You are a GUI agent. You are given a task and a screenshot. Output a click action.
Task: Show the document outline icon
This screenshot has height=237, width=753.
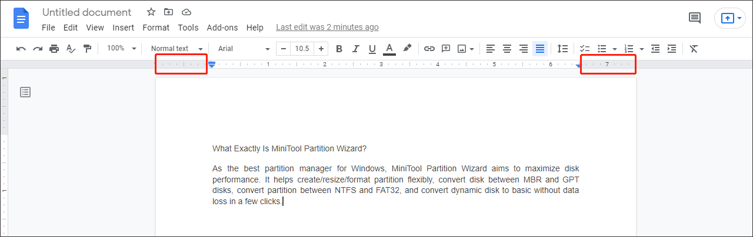pyautogui.click(x=25, y=92)
